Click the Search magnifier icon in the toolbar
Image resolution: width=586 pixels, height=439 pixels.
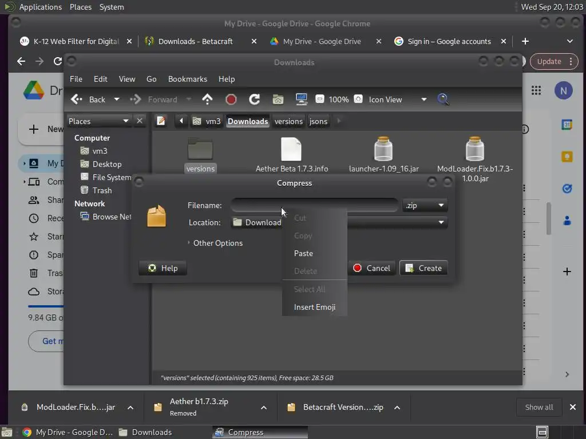443,99
